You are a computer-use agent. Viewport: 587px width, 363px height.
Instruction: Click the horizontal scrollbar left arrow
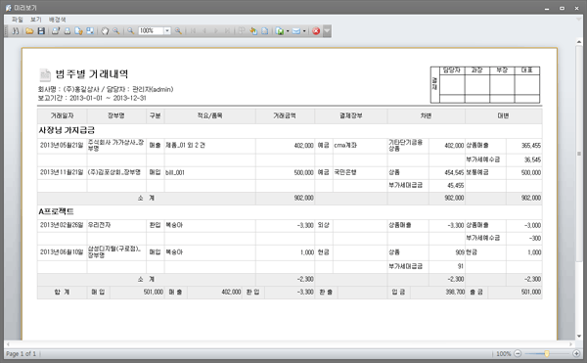point(8,344)
